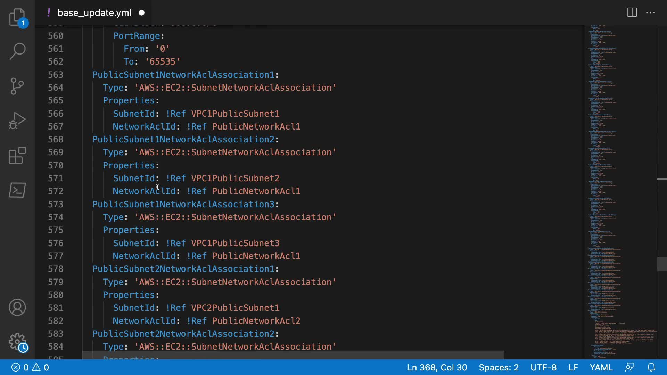The width and height of the screenshot is (667, 375).
Task: Open the Extensions view
Action: tap(17, 155)
